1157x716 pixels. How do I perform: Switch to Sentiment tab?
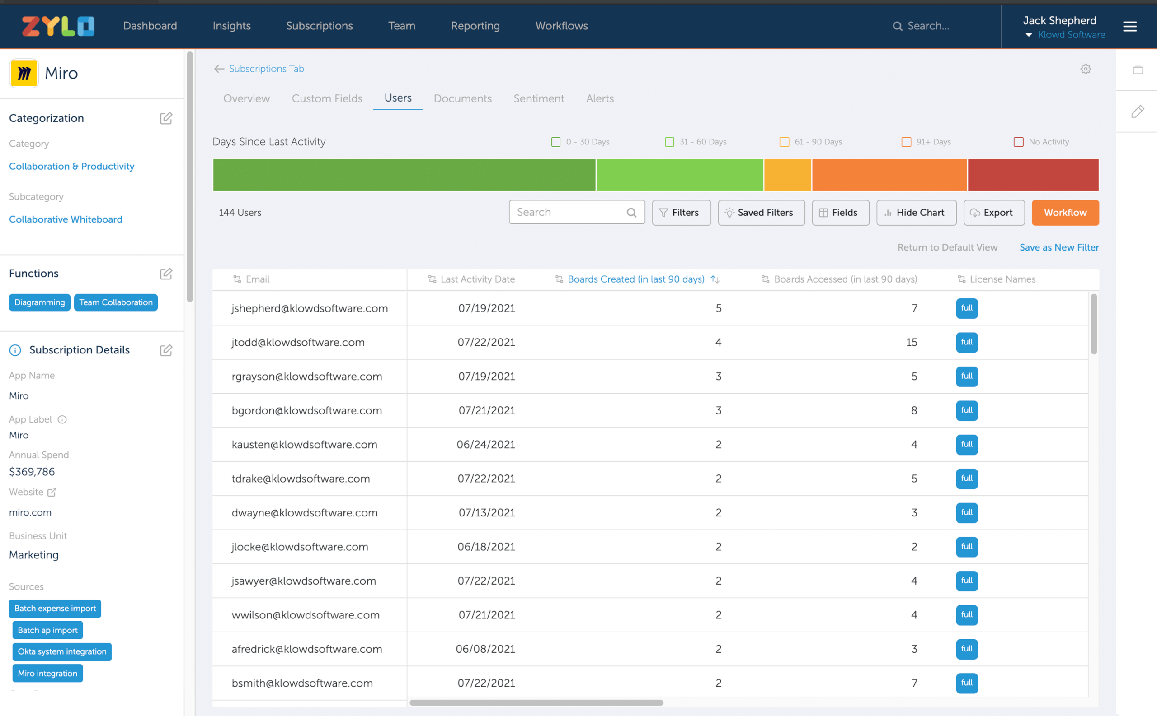(538, 98)
